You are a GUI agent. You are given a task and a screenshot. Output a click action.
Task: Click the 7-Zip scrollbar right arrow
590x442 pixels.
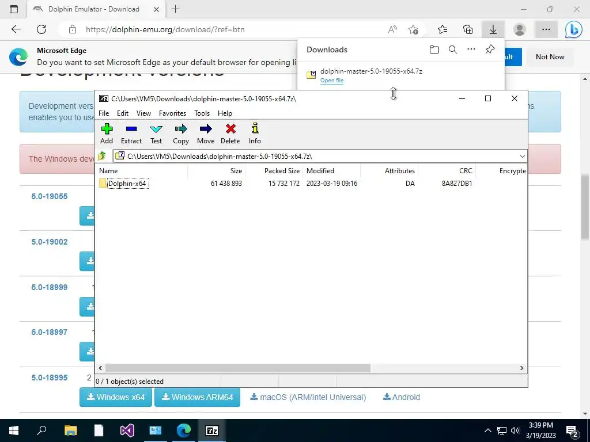[x=522, y=368]
